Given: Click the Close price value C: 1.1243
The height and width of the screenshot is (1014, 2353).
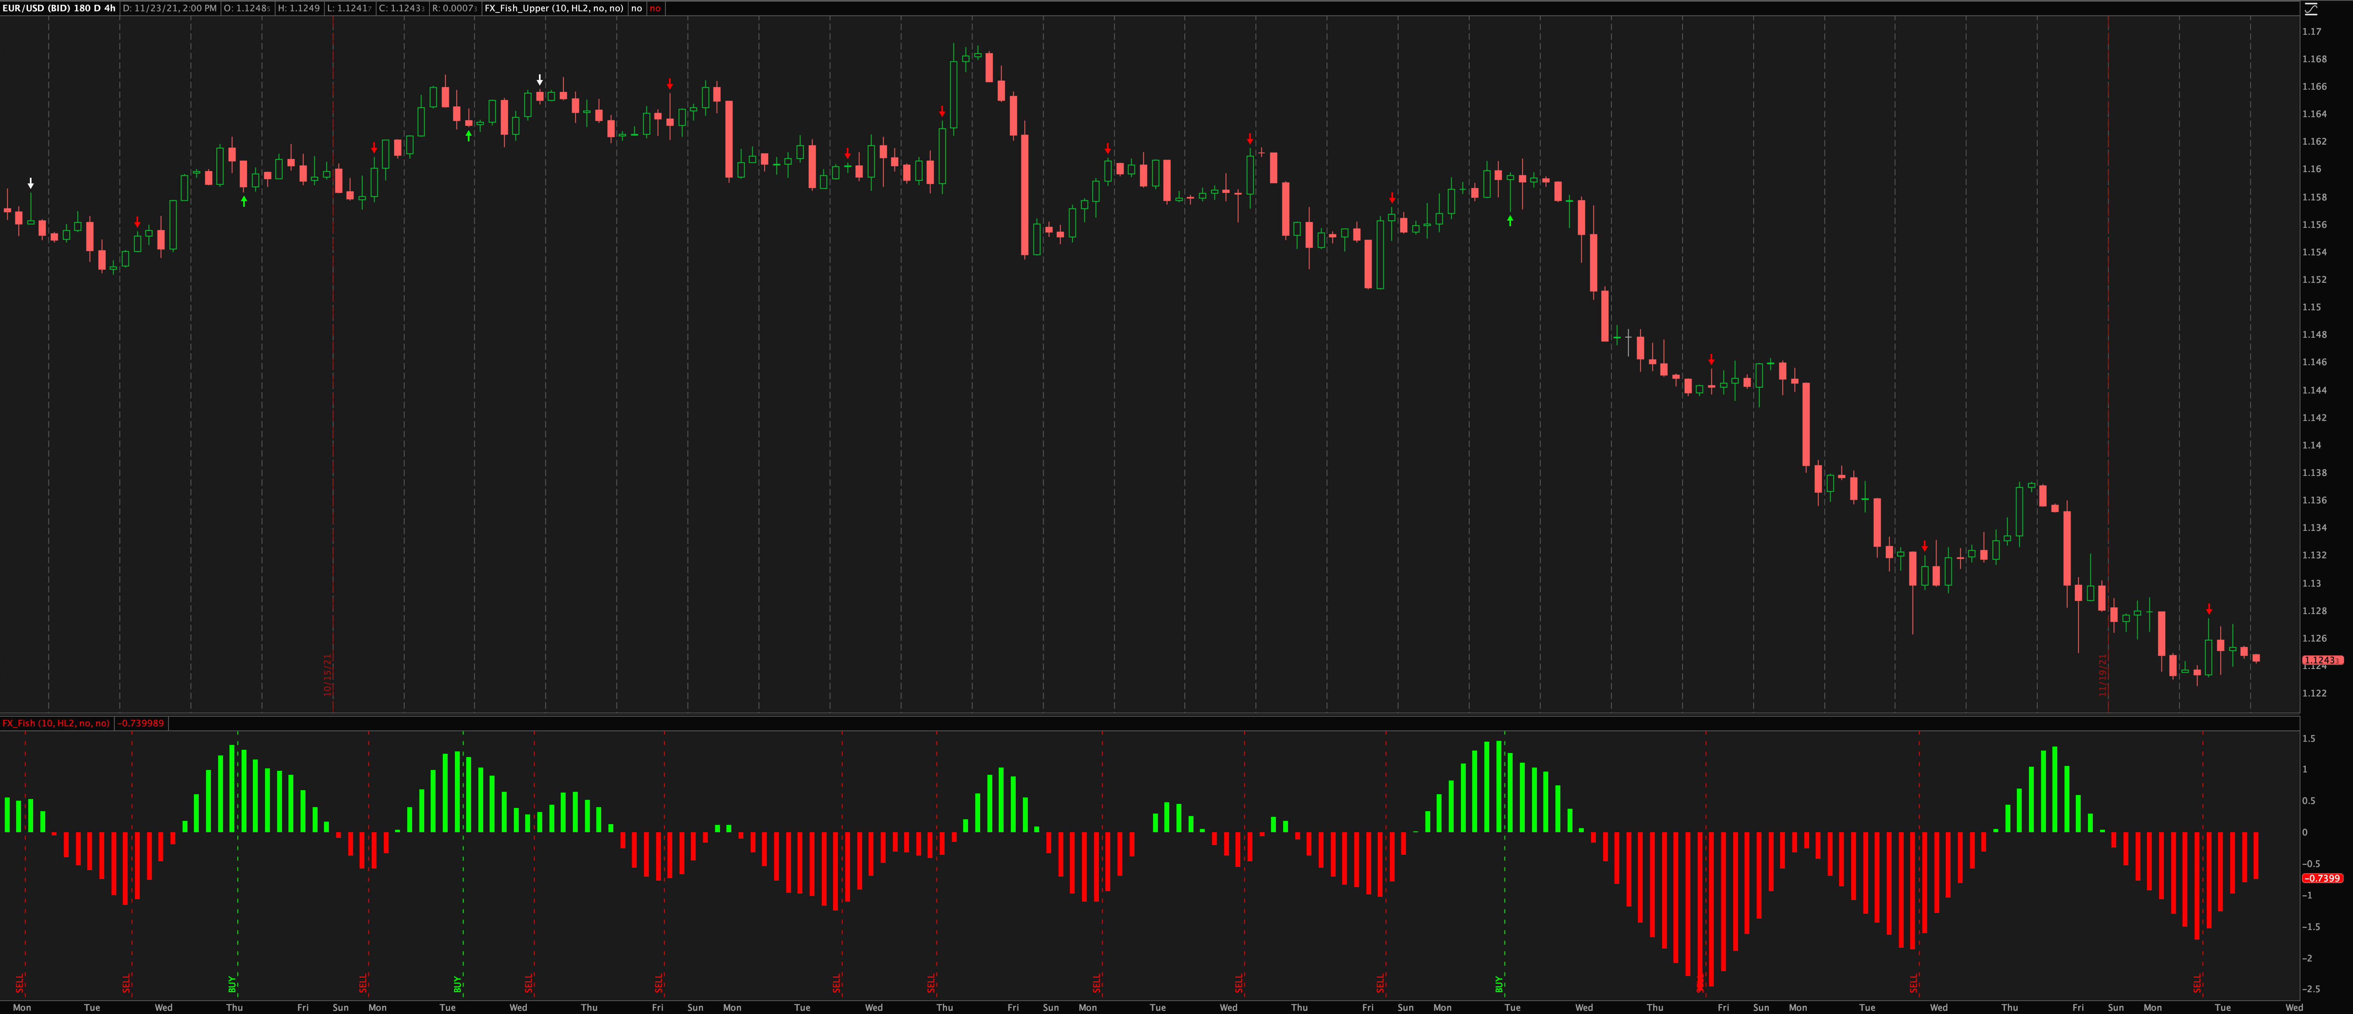Looking at the screenshot, I should click(402, 8).
